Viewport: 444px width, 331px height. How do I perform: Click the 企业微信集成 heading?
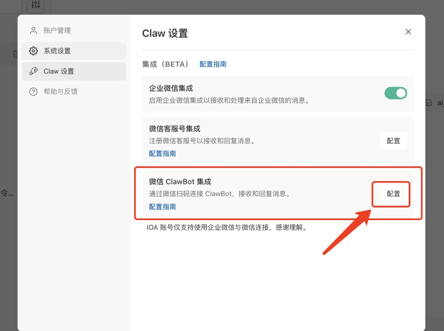(171, 88)
